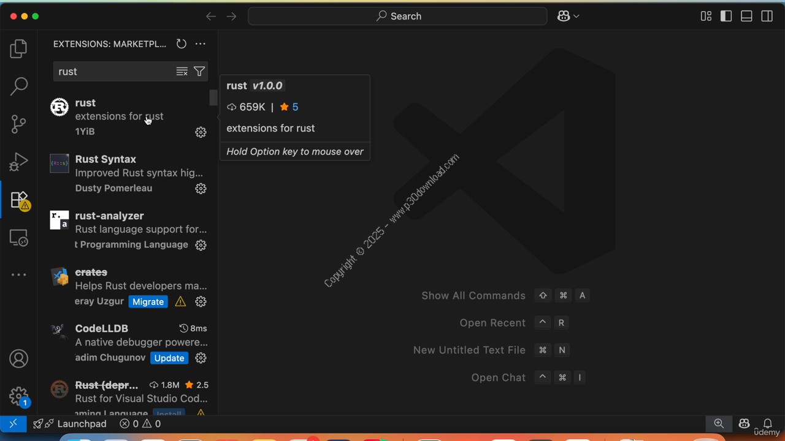Click the extensions list scrollbar thumb
The height and width of the screenshot is (441, 785).
213,98
